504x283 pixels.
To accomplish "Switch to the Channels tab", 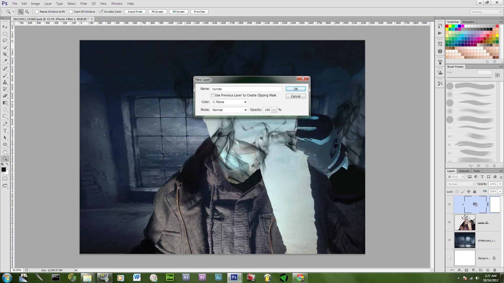I will [464, 171].
